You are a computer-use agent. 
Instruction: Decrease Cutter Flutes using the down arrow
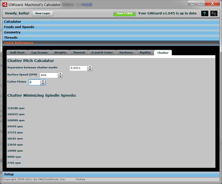click(43, 83)
